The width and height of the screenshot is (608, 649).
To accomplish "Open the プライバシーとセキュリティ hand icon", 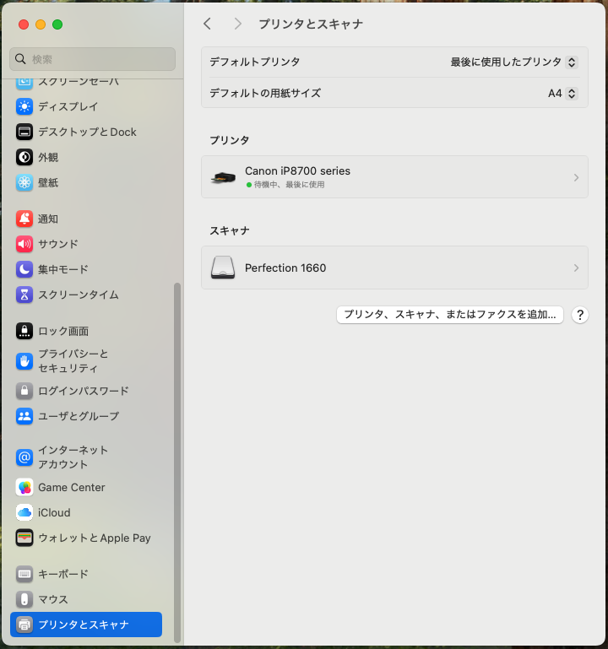I will 24,361.
